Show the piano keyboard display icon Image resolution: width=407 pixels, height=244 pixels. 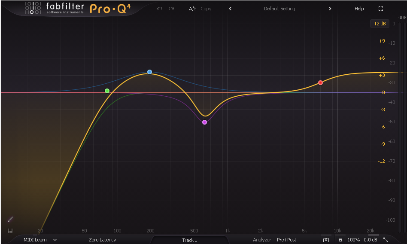[10, 231]
